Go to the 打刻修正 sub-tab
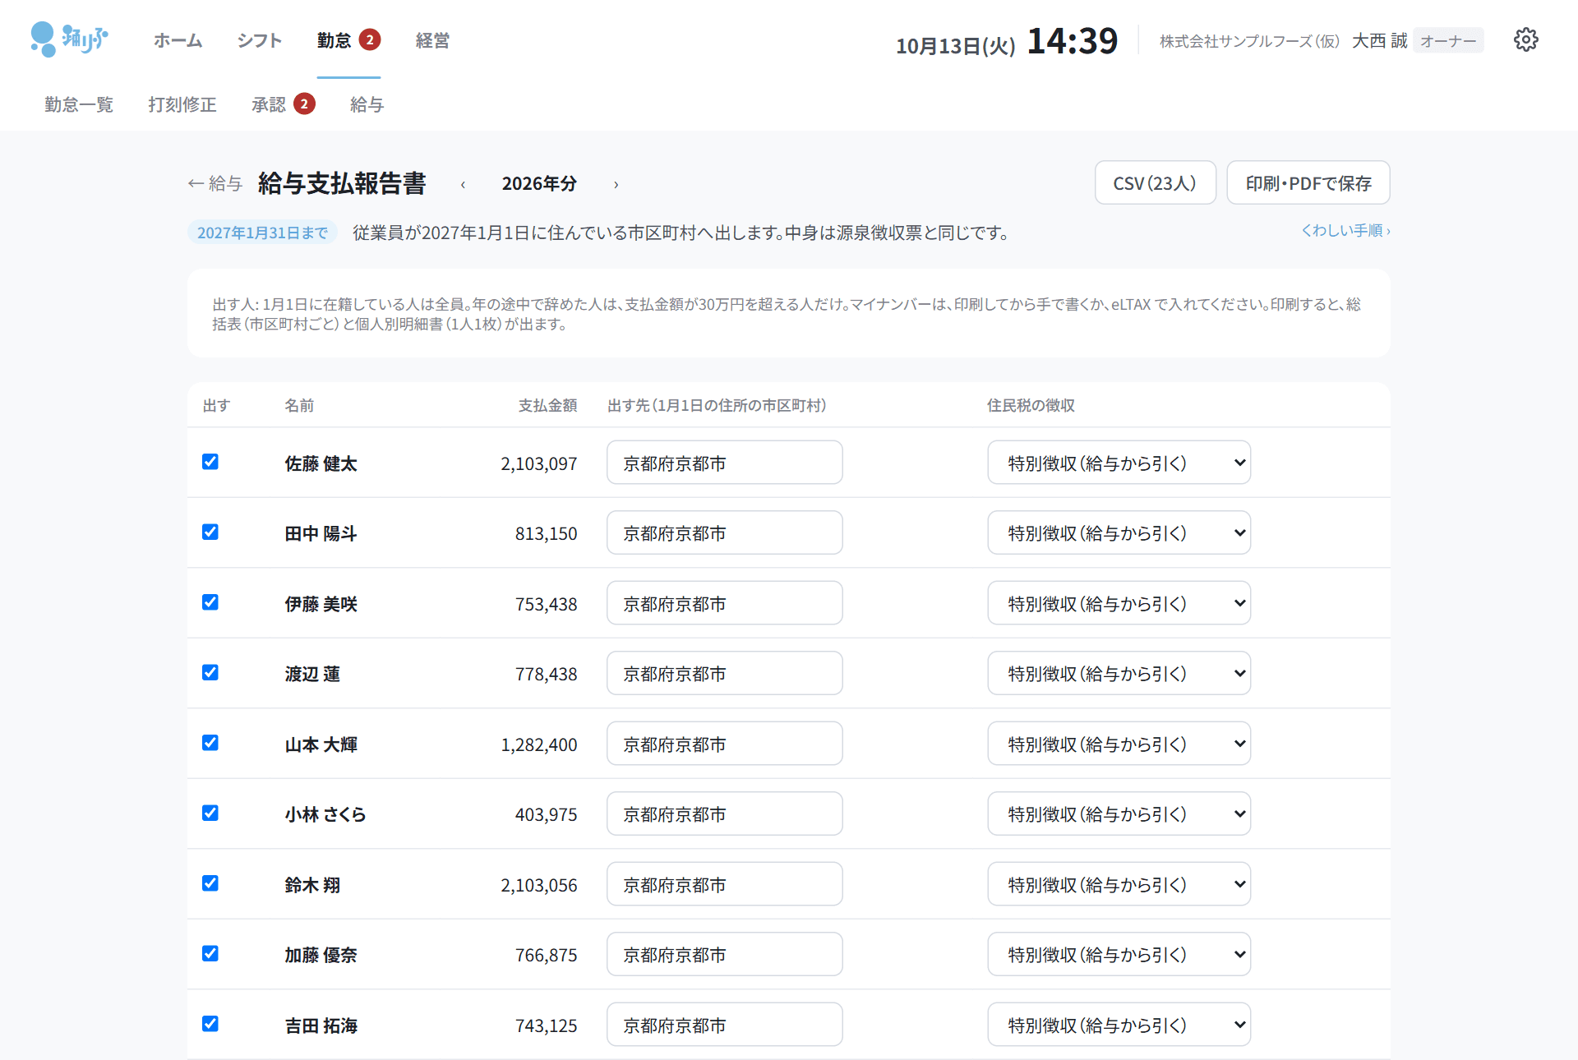The width and height of the screenshot is (1578, 1060). tap(182, 104)
